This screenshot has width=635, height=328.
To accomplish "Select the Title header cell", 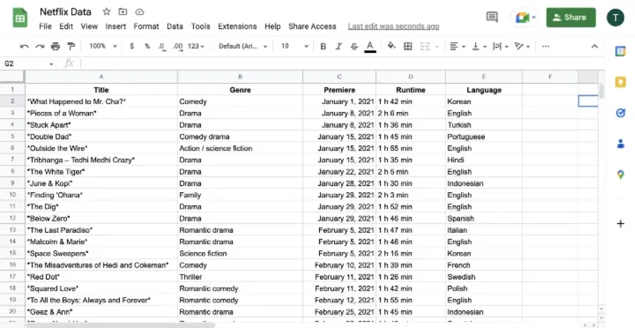I will pyautogui.click(x=101, y=90).
